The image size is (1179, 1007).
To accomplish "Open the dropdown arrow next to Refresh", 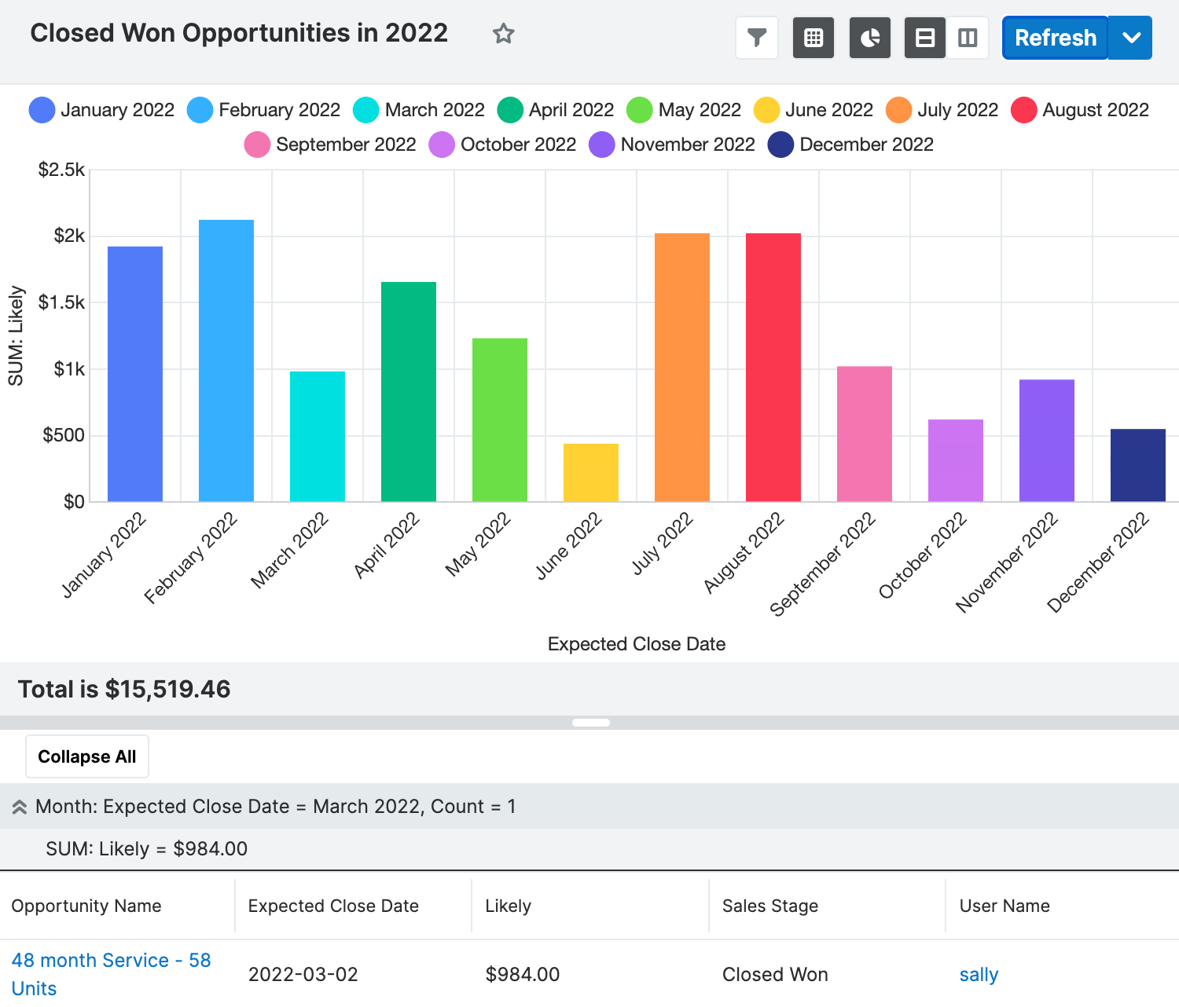I will tap(1131, 38).
